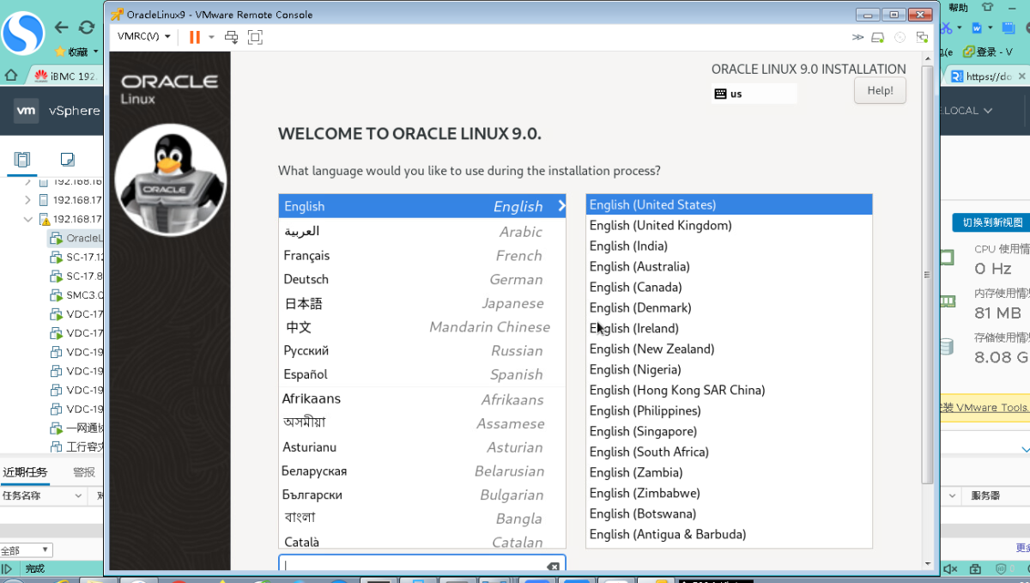
Task: Click browser refresh icon in background window
Action: coord(87,27)
